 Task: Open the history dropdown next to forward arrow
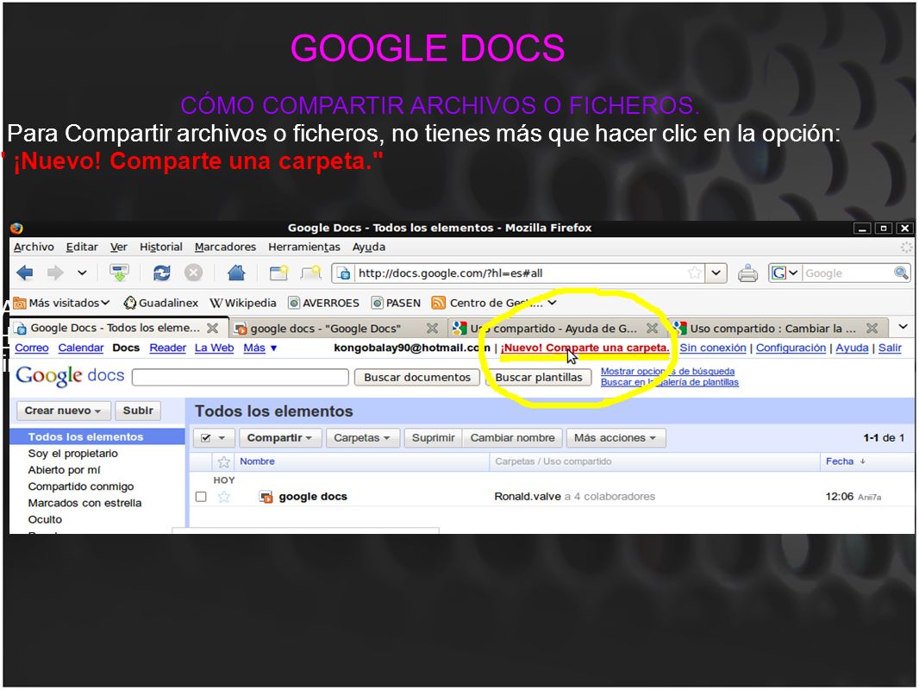click(82, 273)
